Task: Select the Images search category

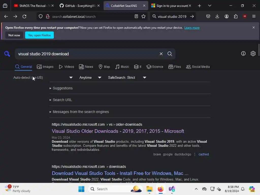Action: pyautogui.click(x=45, y=67)
